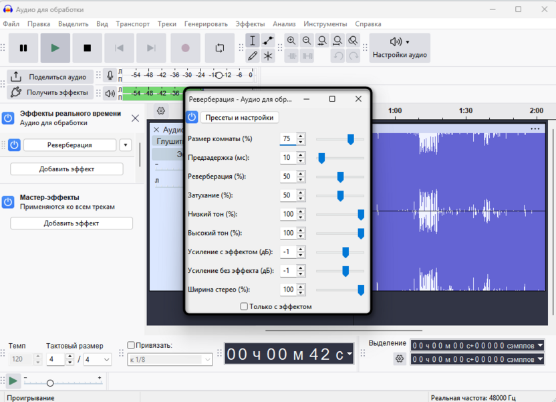
Task: Select the Draw (pencil) tool
Action: (253, 56)
